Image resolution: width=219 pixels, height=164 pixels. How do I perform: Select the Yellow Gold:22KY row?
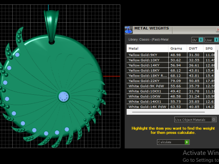pyautogui.click(x=171, y=81)
